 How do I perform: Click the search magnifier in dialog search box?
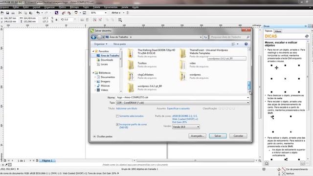click(248, 37)
